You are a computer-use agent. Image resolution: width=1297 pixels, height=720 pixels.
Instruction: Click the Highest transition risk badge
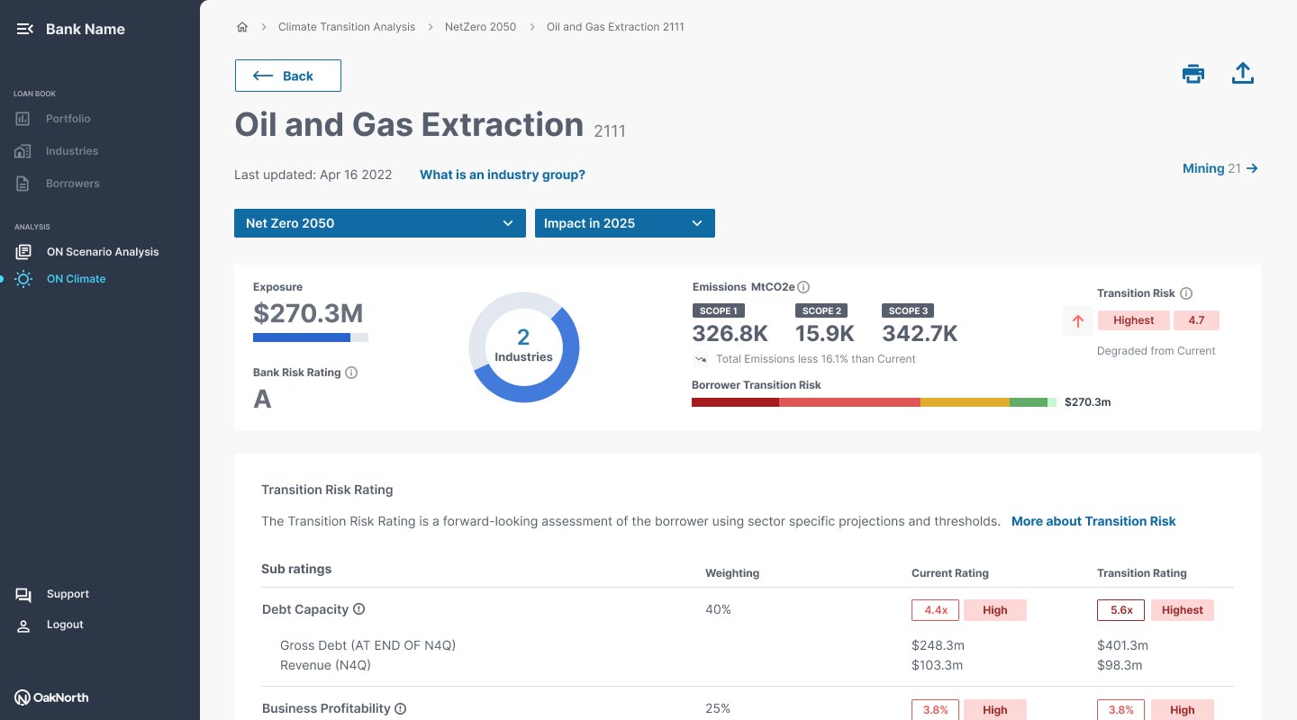point(1133,320)
